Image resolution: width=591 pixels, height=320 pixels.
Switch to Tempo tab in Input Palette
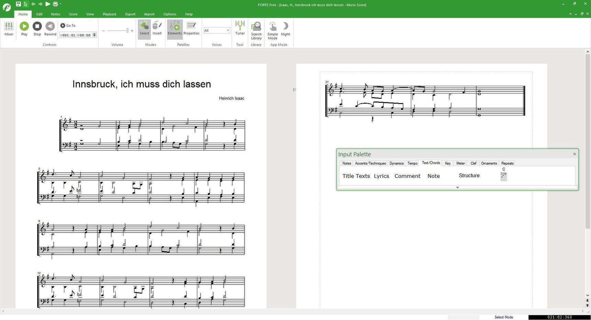pos(412,163)
